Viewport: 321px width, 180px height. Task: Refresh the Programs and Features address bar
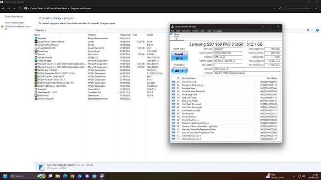coord(280,8)
